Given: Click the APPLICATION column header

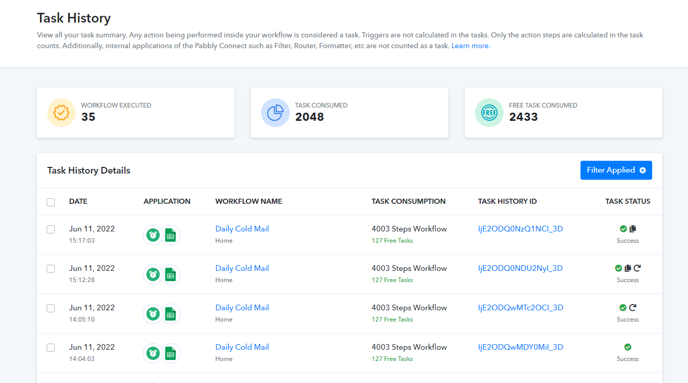Looking at the screenshot, I should pos(167,201).
